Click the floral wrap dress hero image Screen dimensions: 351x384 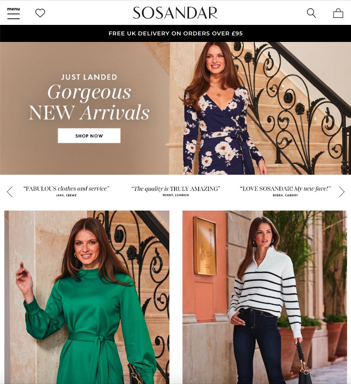(261, 108)
